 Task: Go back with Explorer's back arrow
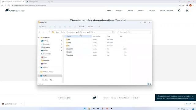(40, 32)
